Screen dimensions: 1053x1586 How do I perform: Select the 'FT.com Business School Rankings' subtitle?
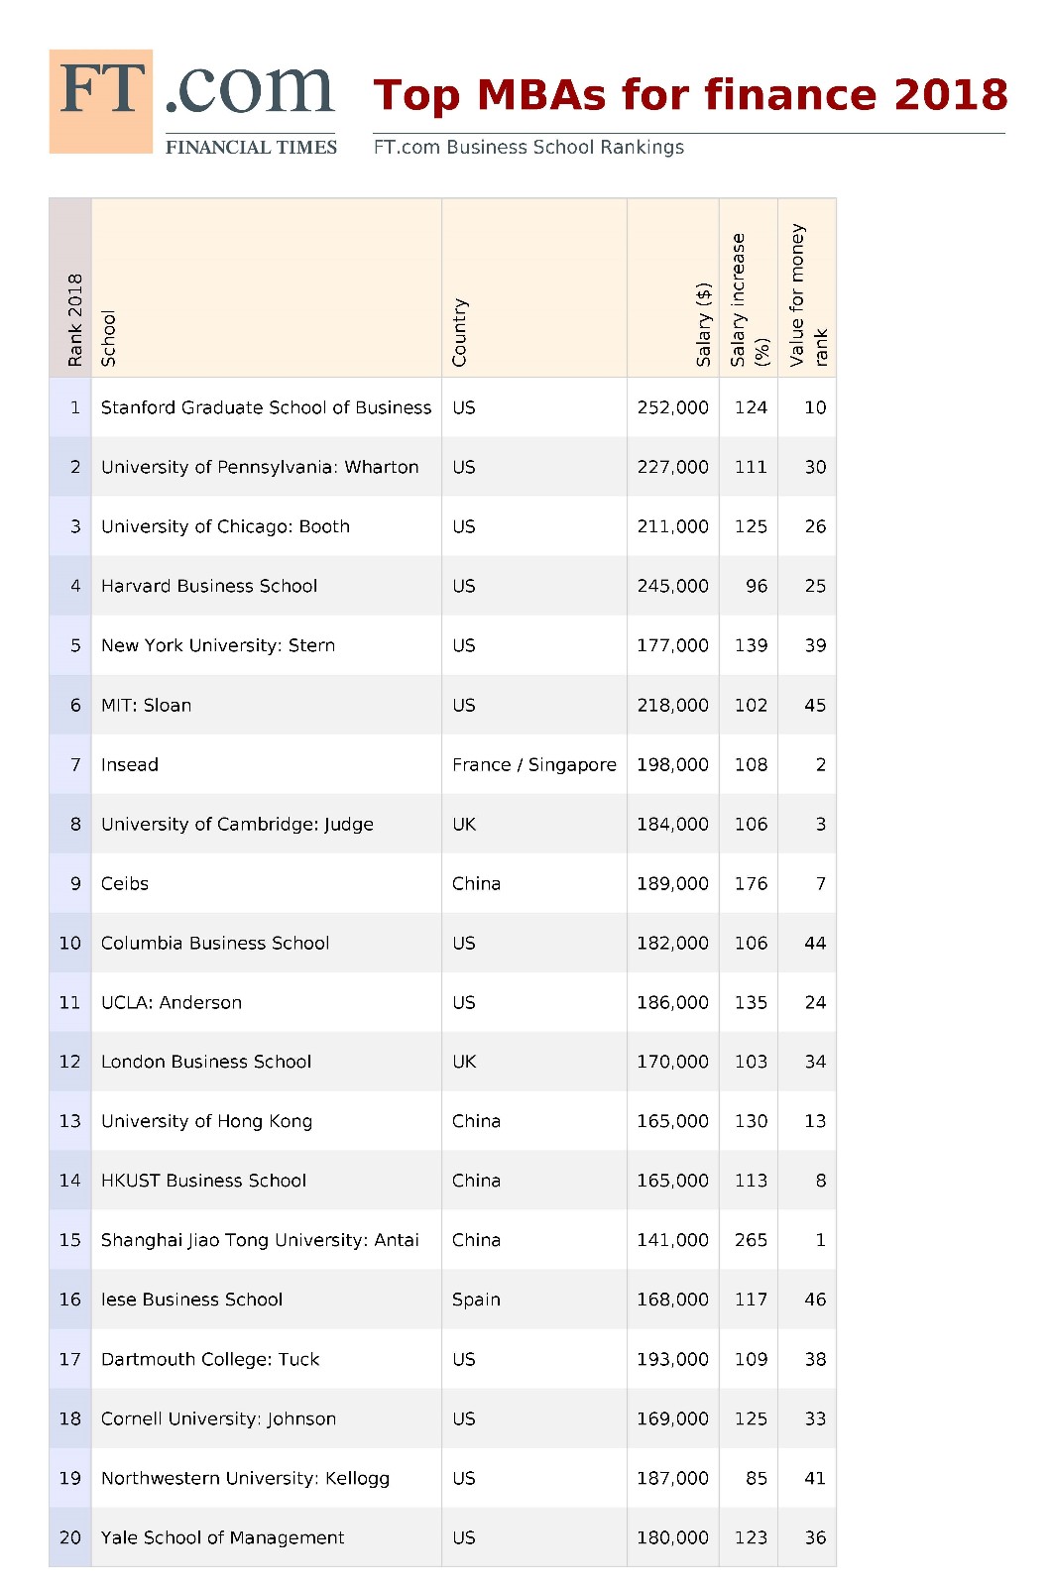point(528,147)
